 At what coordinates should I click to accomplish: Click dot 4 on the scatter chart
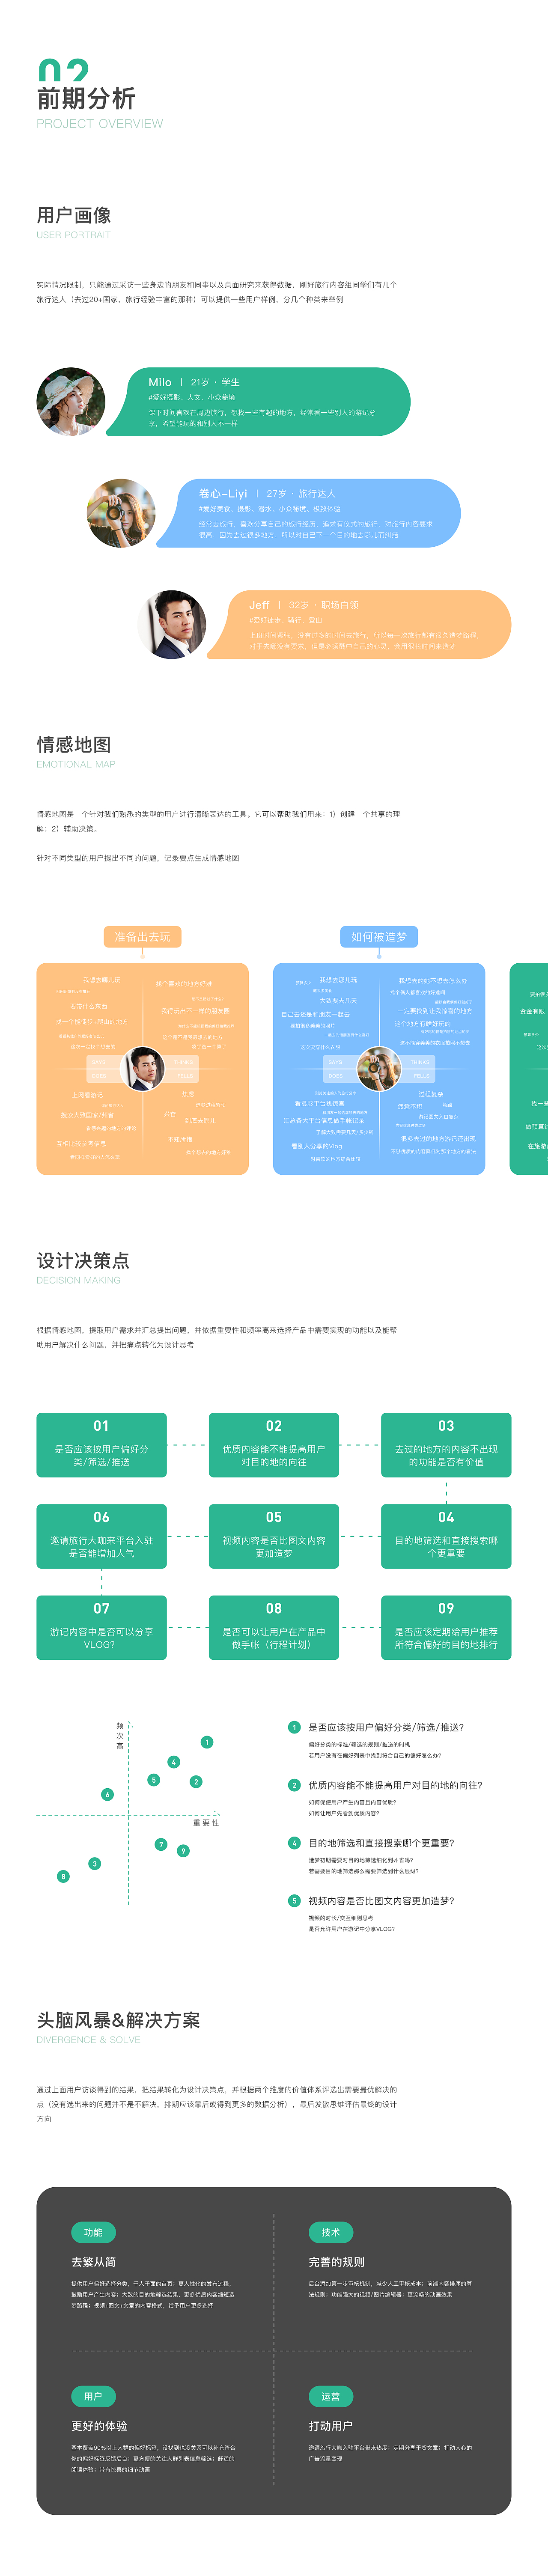pos(174,1762)
